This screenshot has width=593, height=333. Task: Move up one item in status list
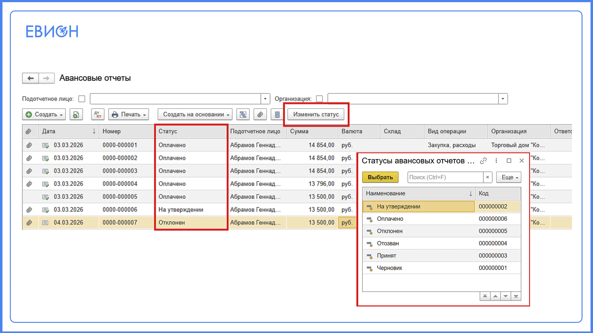(495, 296)
